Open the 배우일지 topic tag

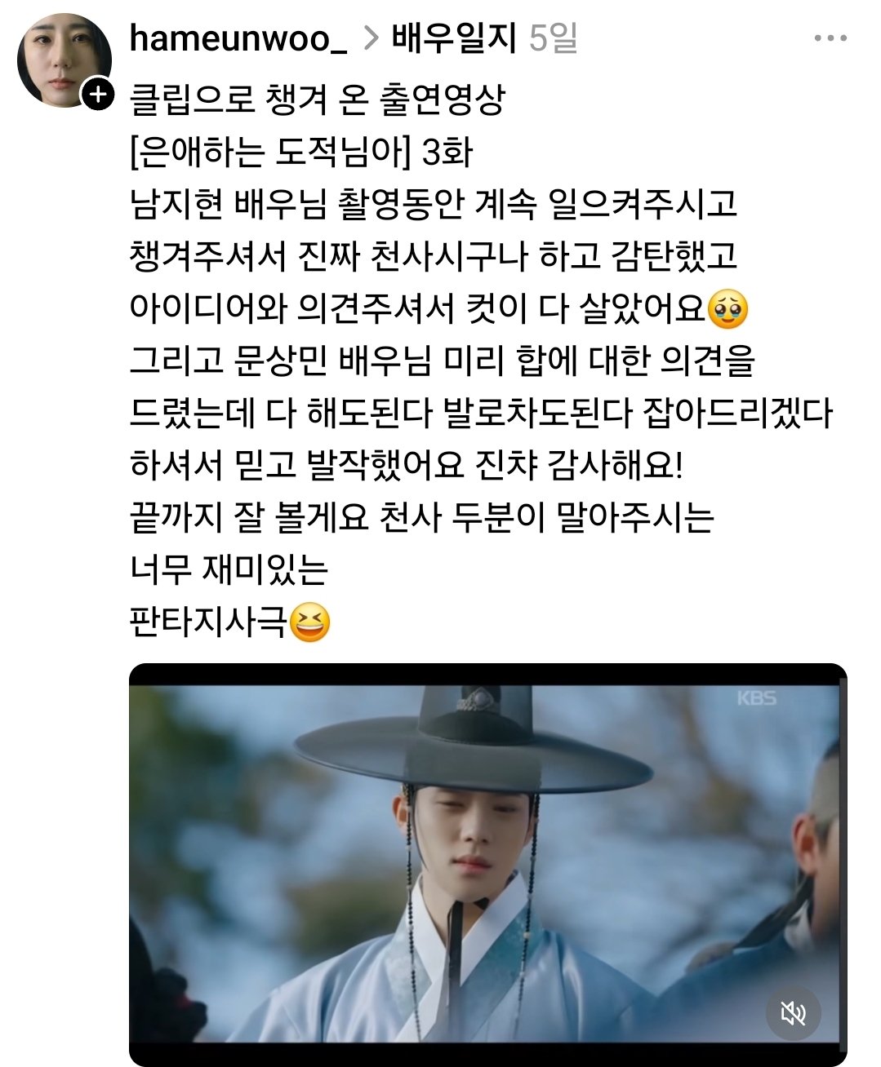[x=452, y=38]
